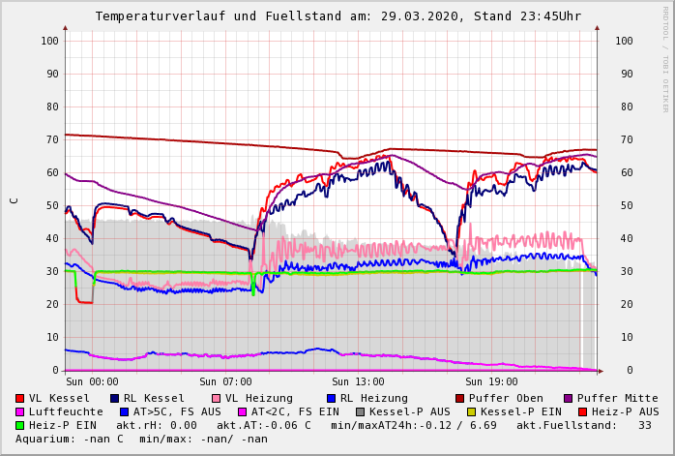Select the magenta Luftfeuchte legend swatch
This screenshot has width=675, height=456.
point(20,411)
